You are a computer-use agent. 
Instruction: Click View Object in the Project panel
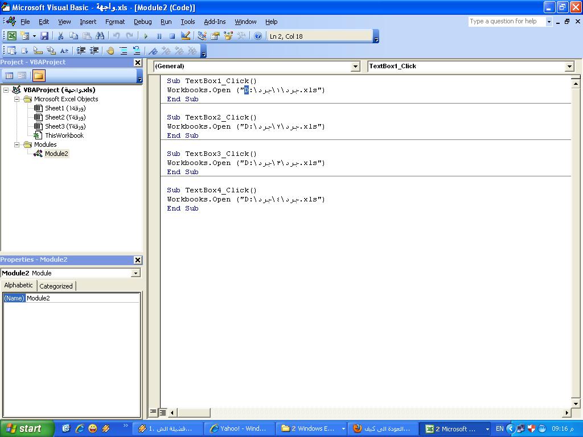click(x=22, y=76)
